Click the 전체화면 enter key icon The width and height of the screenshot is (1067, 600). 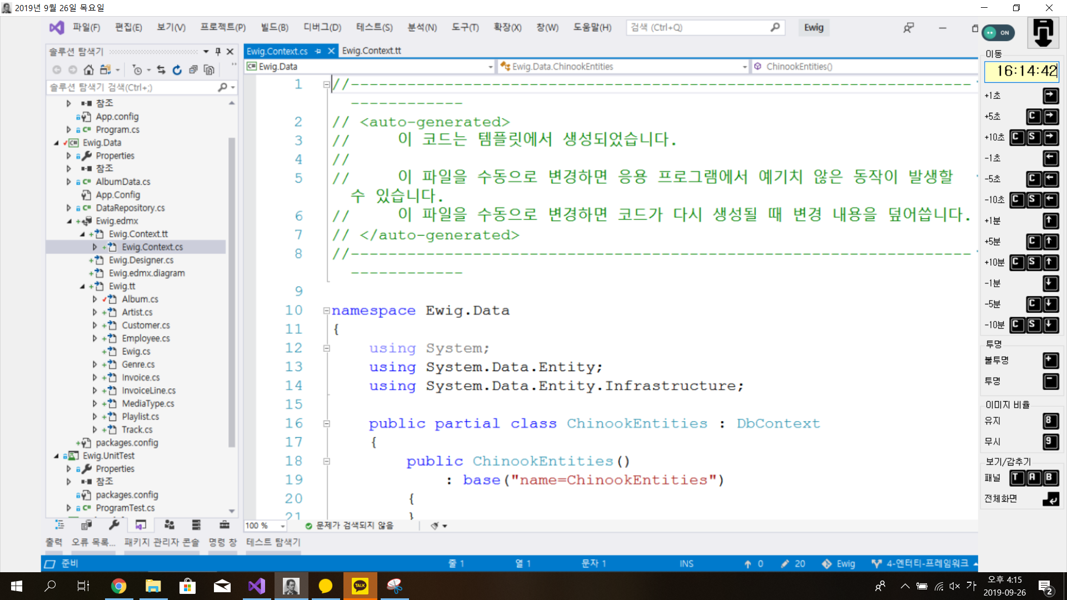pos(1050,499)
